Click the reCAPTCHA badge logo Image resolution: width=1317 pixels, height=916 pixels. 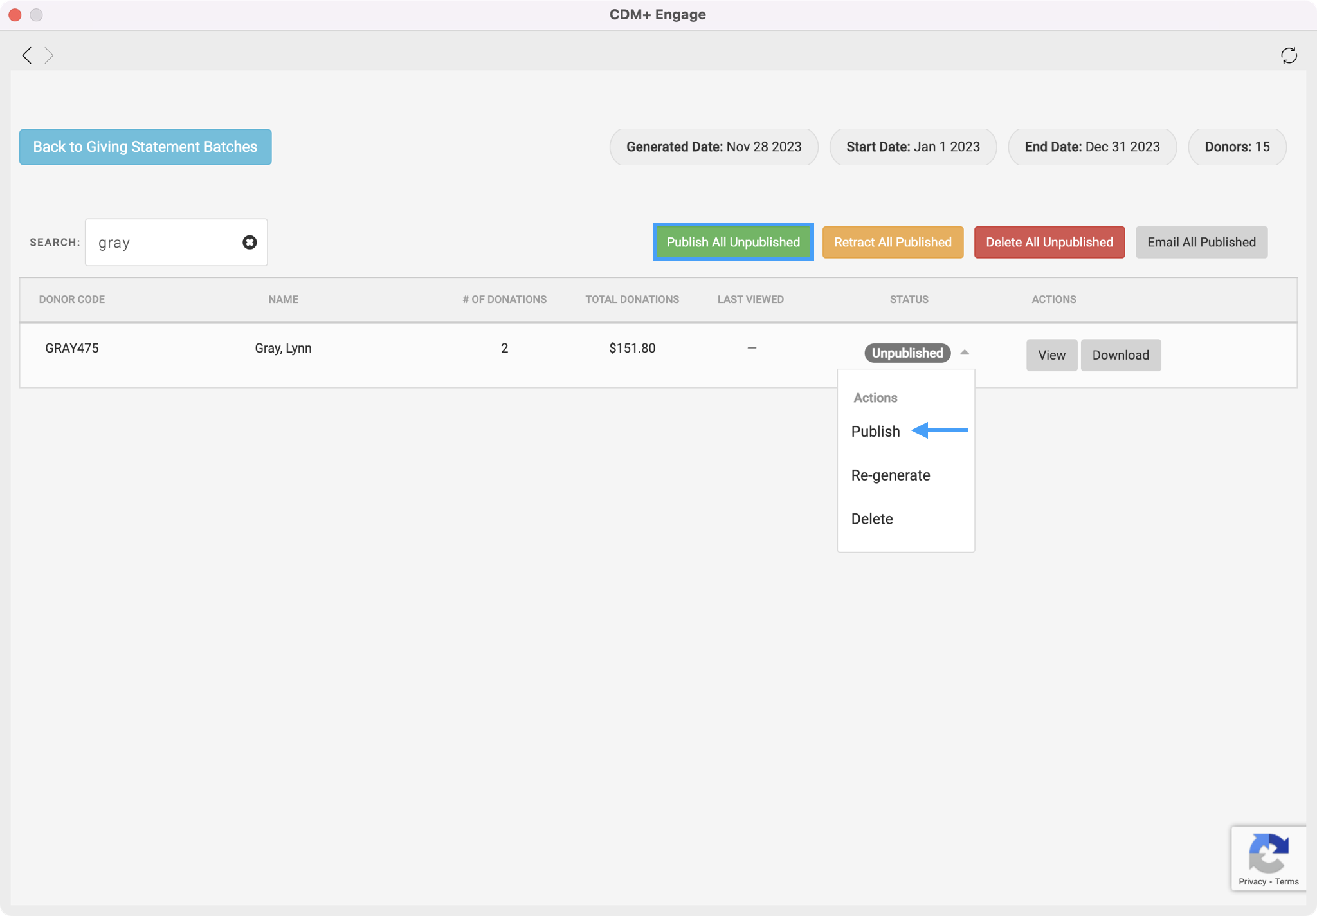[x=1268, y=853]
